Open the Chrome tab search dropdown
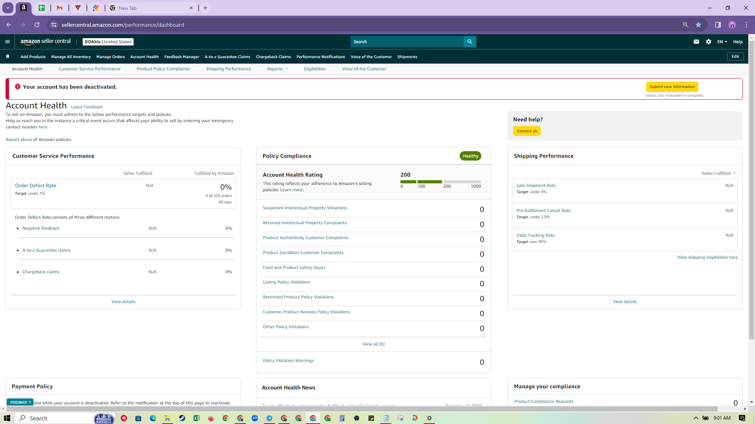 (8, 8)
